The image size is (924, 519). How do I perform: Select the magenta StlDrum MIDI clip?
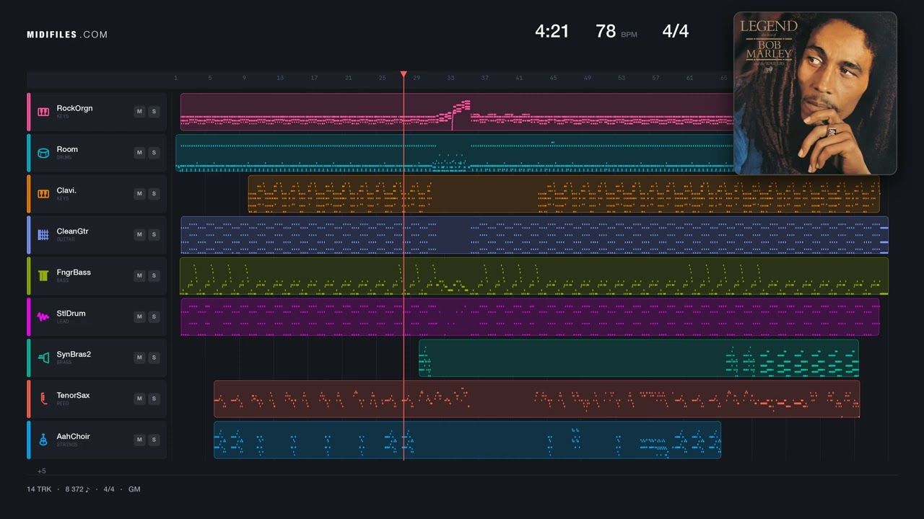click(530, 317)
